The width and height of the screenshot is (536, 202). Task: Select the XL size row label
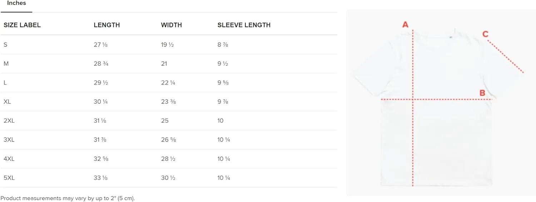(8, 102)
